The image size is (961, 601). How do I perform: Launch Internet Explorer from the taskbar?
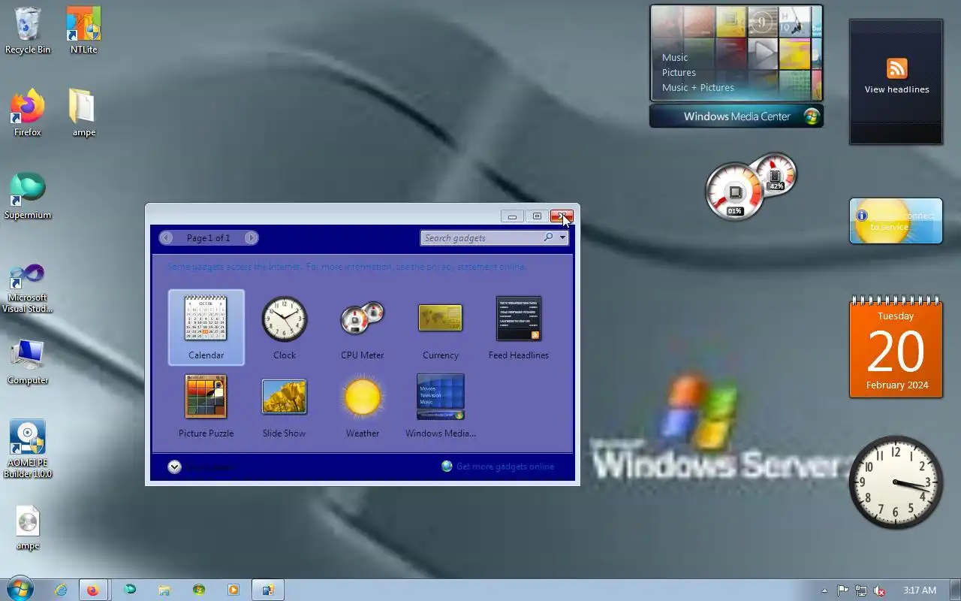pos(61,590)
